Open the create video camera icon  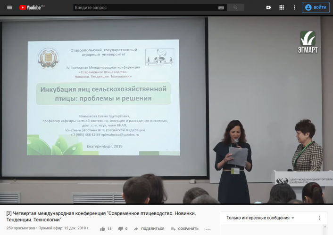tap(269, 8)
